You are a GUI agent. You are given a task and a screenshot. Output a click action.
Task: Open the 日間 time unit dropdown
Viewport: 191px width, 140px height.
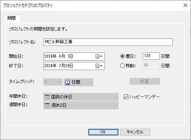(x=79, y=82)
